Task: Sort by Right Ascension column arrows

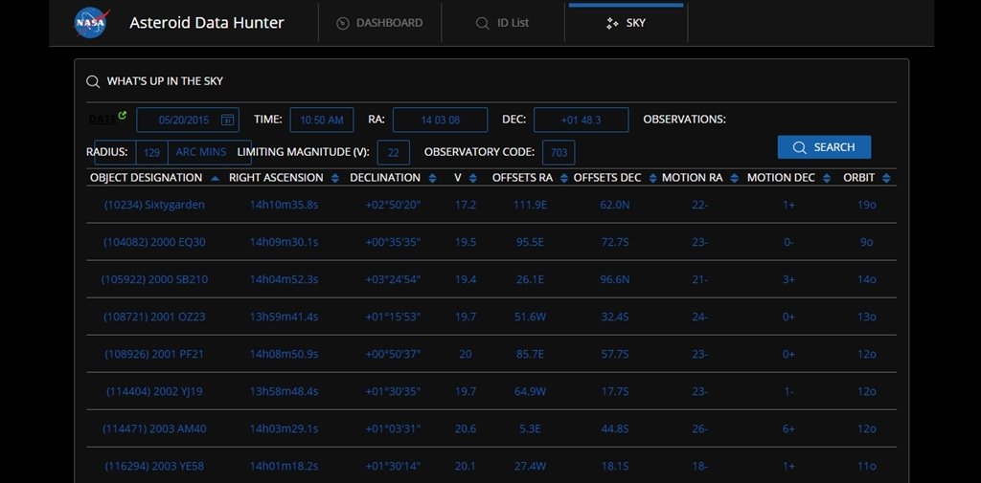Action: point(335,178)
